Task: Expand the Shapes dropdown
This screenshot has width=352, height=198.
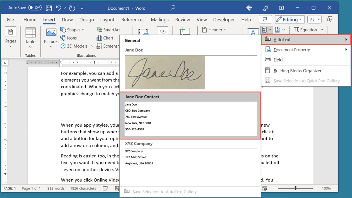Action: pos(72,30)
